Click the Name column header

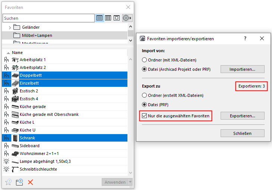point(17,53)
